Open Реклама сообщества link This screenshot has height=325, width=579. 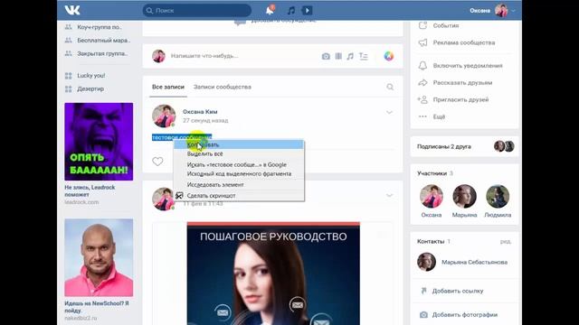pyautogui.click(x=464, y=42)
